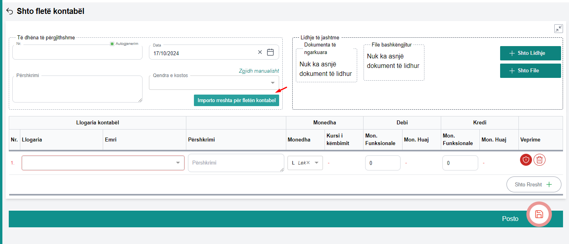Open the Monedha currency dropdown arrow
This screenshot has height=244, width=569.
317,163
